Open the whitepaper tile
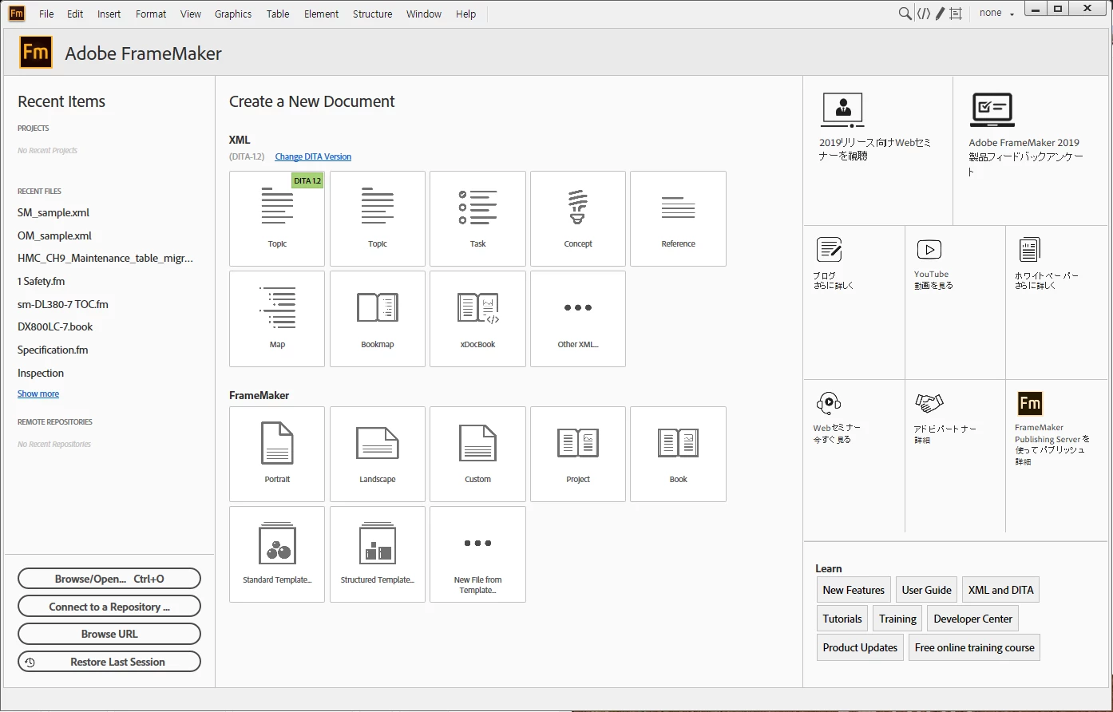 (x=1056, y=303)
